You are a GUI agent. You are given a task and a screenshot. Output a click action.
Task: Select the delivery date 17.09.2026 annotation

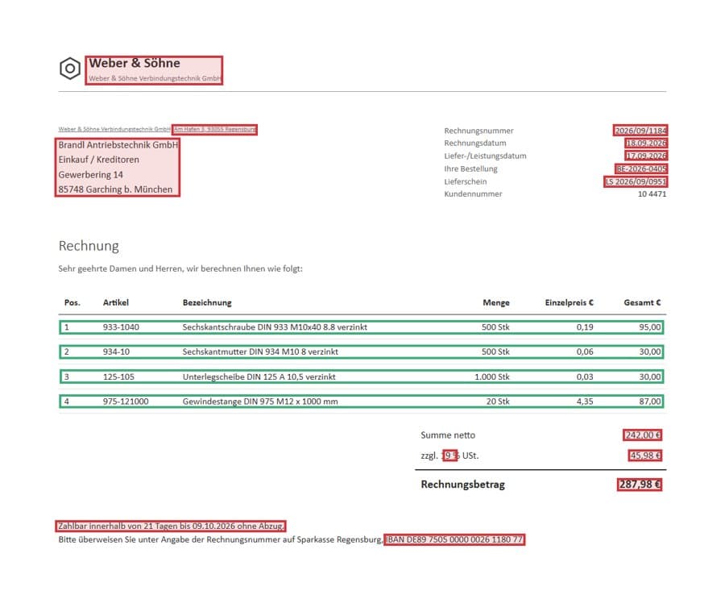(x=646, y=156)
